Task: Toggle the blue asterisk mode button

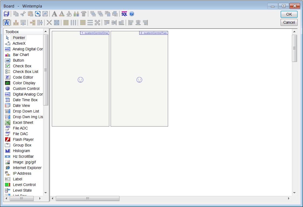Action: point(6,23)
